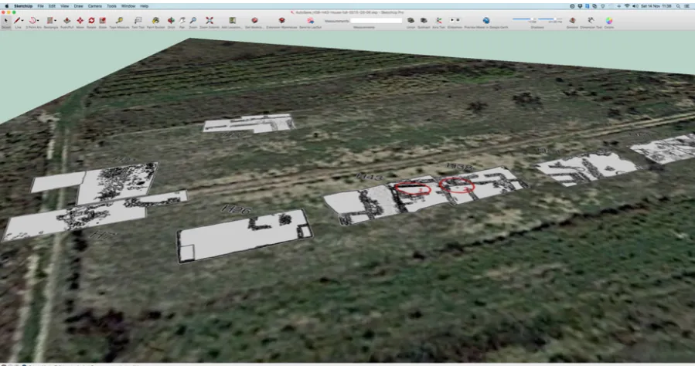Viewport: 695px width, 366px height.
Task: Click the H43 label text
Action: pos(370,177)
